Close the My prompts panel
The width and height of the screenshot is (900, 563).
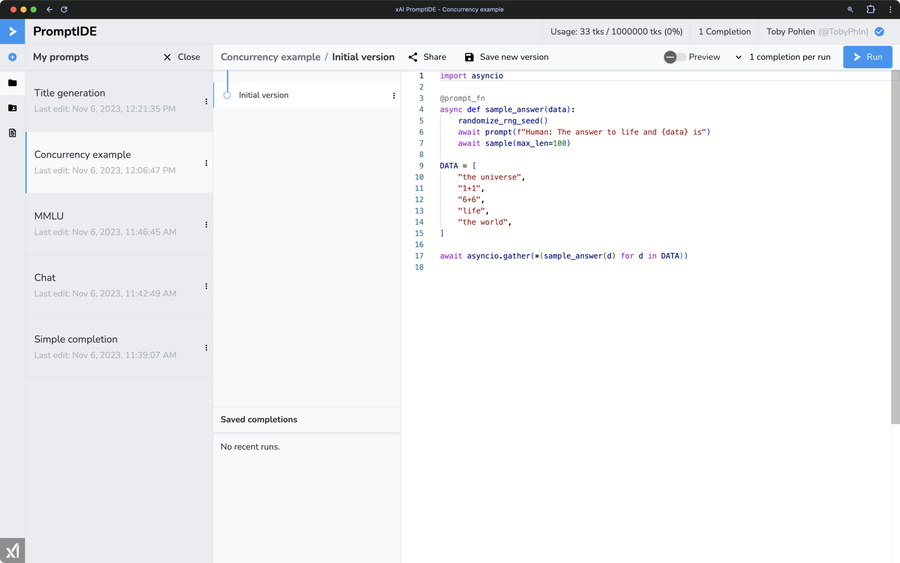[182, 57]
